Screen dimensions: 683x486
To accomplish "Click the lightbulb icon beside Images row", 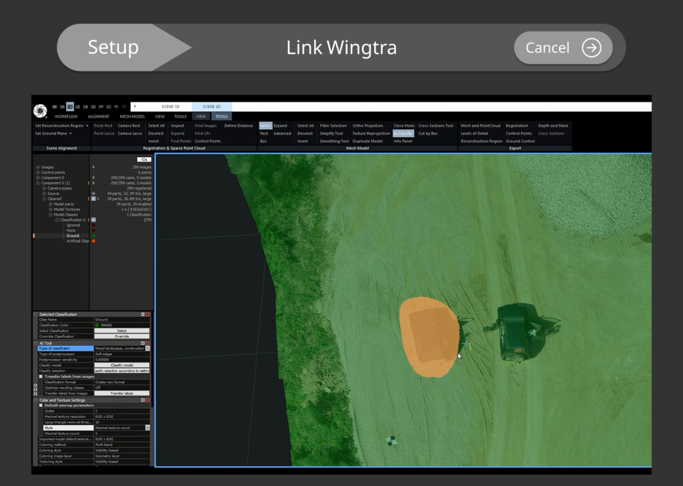I will click(x=93, y=167).
